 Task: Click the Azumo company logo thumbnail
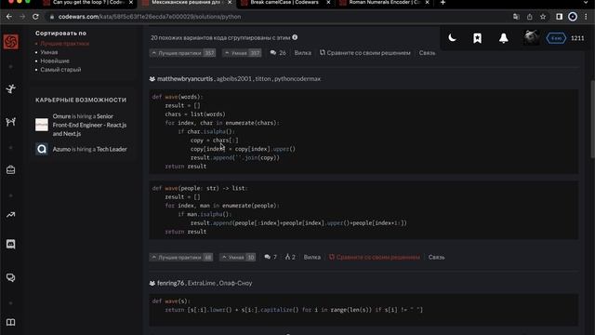(42, 149)
